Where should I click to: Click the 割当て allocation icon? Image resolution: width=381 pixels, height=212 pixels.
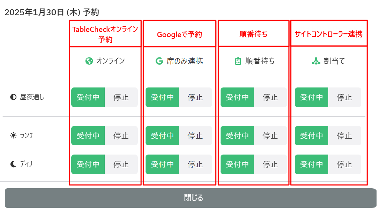tap(315, 61)
